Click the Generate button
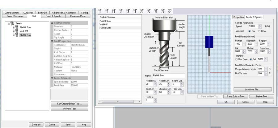 (36, 125)
